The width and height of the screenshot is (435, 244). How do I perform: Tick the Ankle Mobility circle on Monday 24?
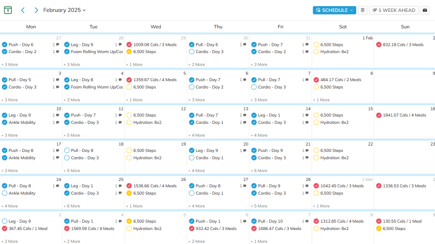5,193
